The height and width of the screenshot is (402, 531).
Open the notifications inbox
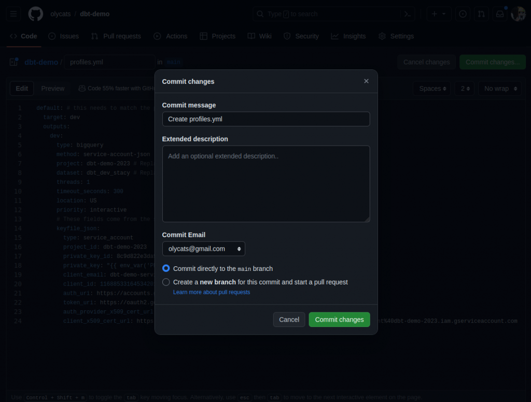tap(500, 14)
